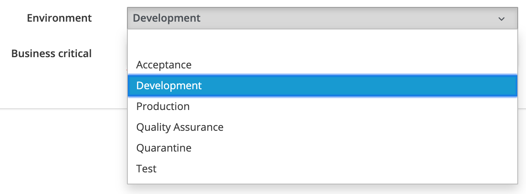Switch environment to Acceptance

pyautogui.click(x=322, y=65)
